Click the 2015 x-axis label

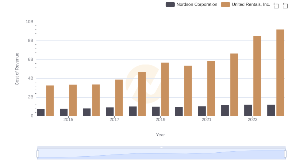click(68, 120)
